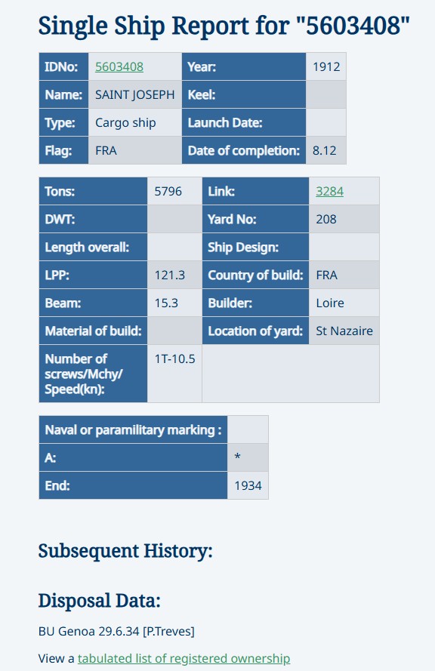
Task: Open tabulated list of registered ownership
Action: (184, 658)
